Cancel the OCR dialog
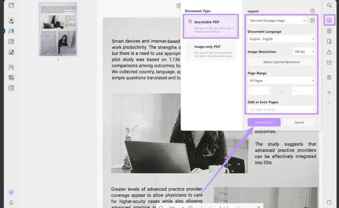This screenshot has height=208, width=339. 299,122
